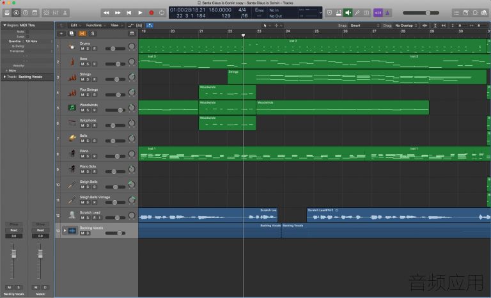Open the Functions menu

(95, 26)
